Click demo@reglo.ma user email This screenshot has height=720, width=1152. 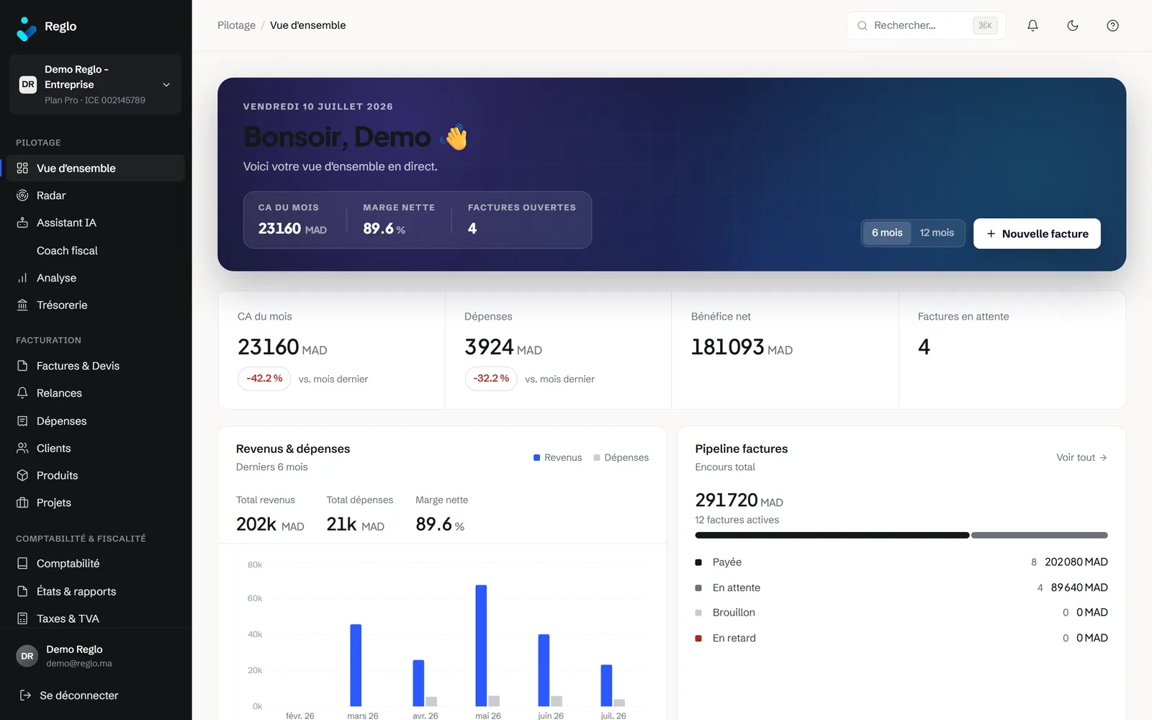coord(79,664)
